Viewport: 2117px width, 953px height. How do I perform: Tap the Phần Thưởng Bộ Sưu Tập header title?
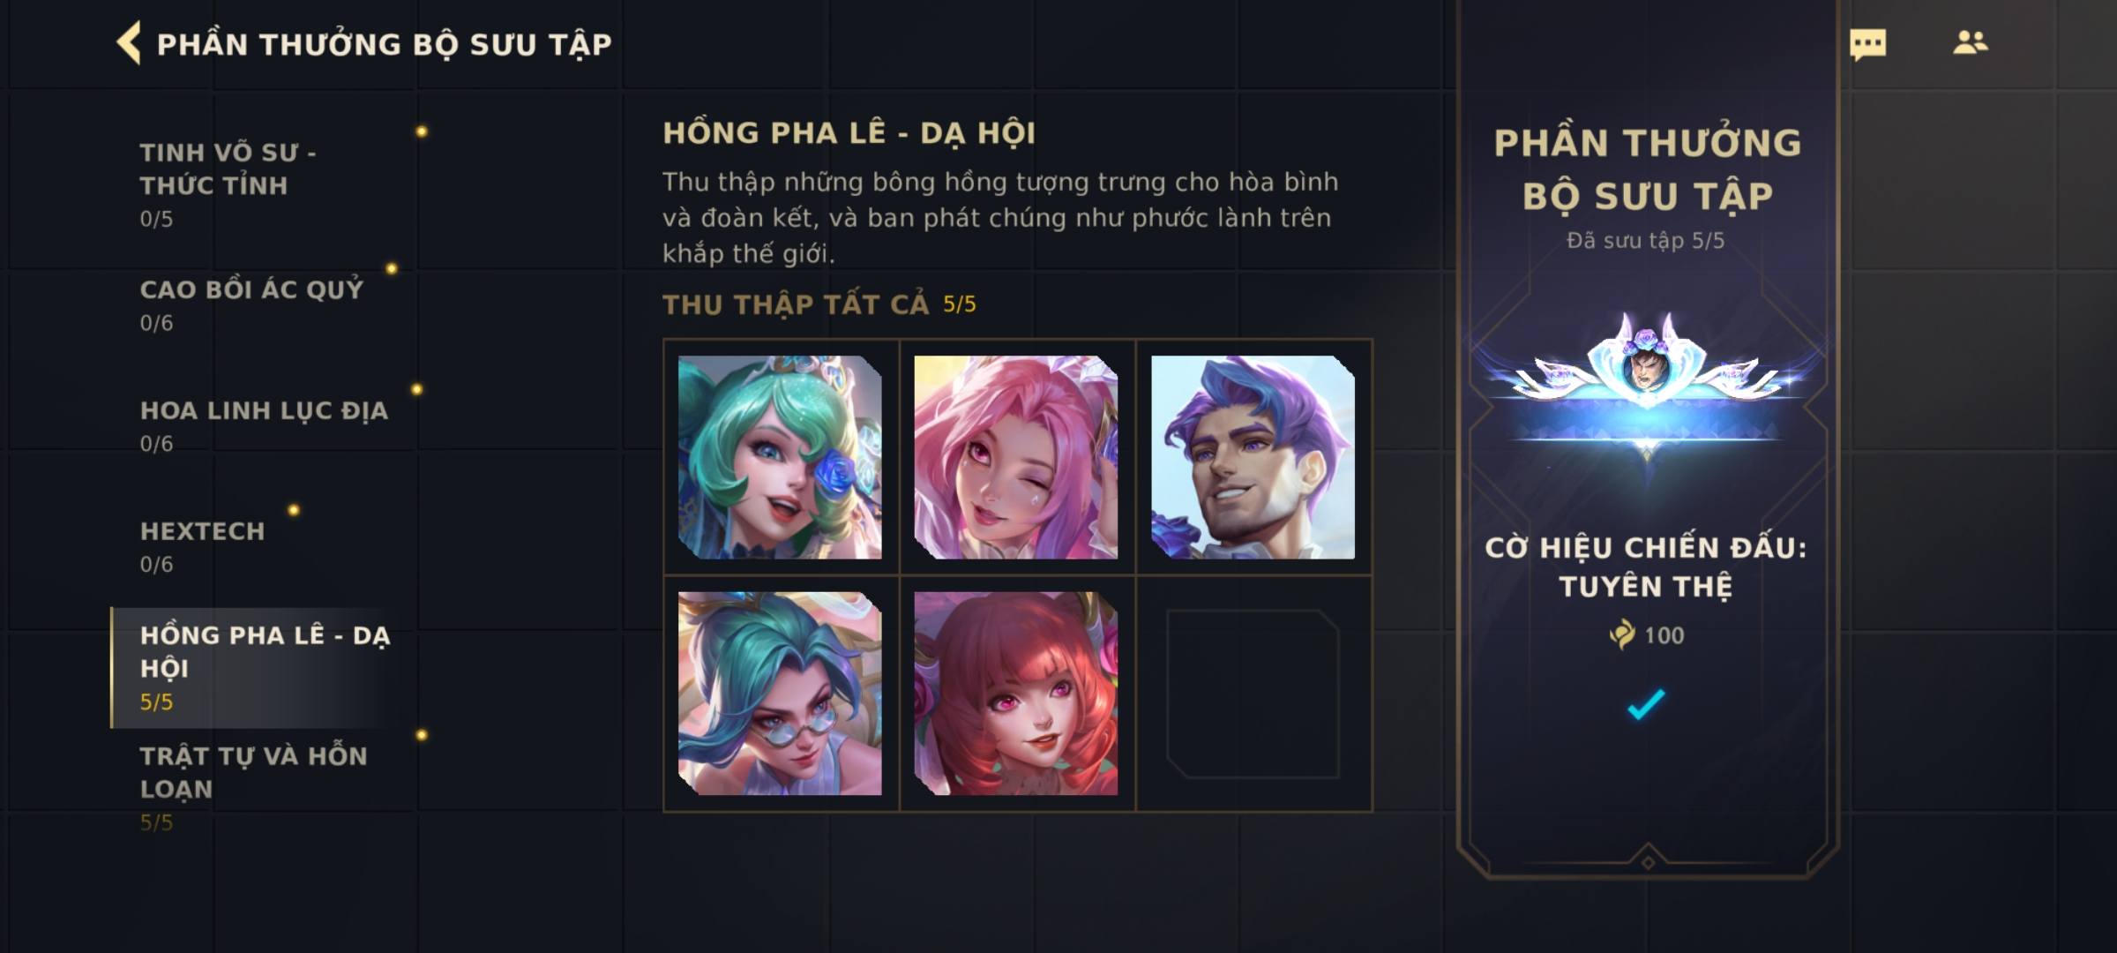click(384, 44)
